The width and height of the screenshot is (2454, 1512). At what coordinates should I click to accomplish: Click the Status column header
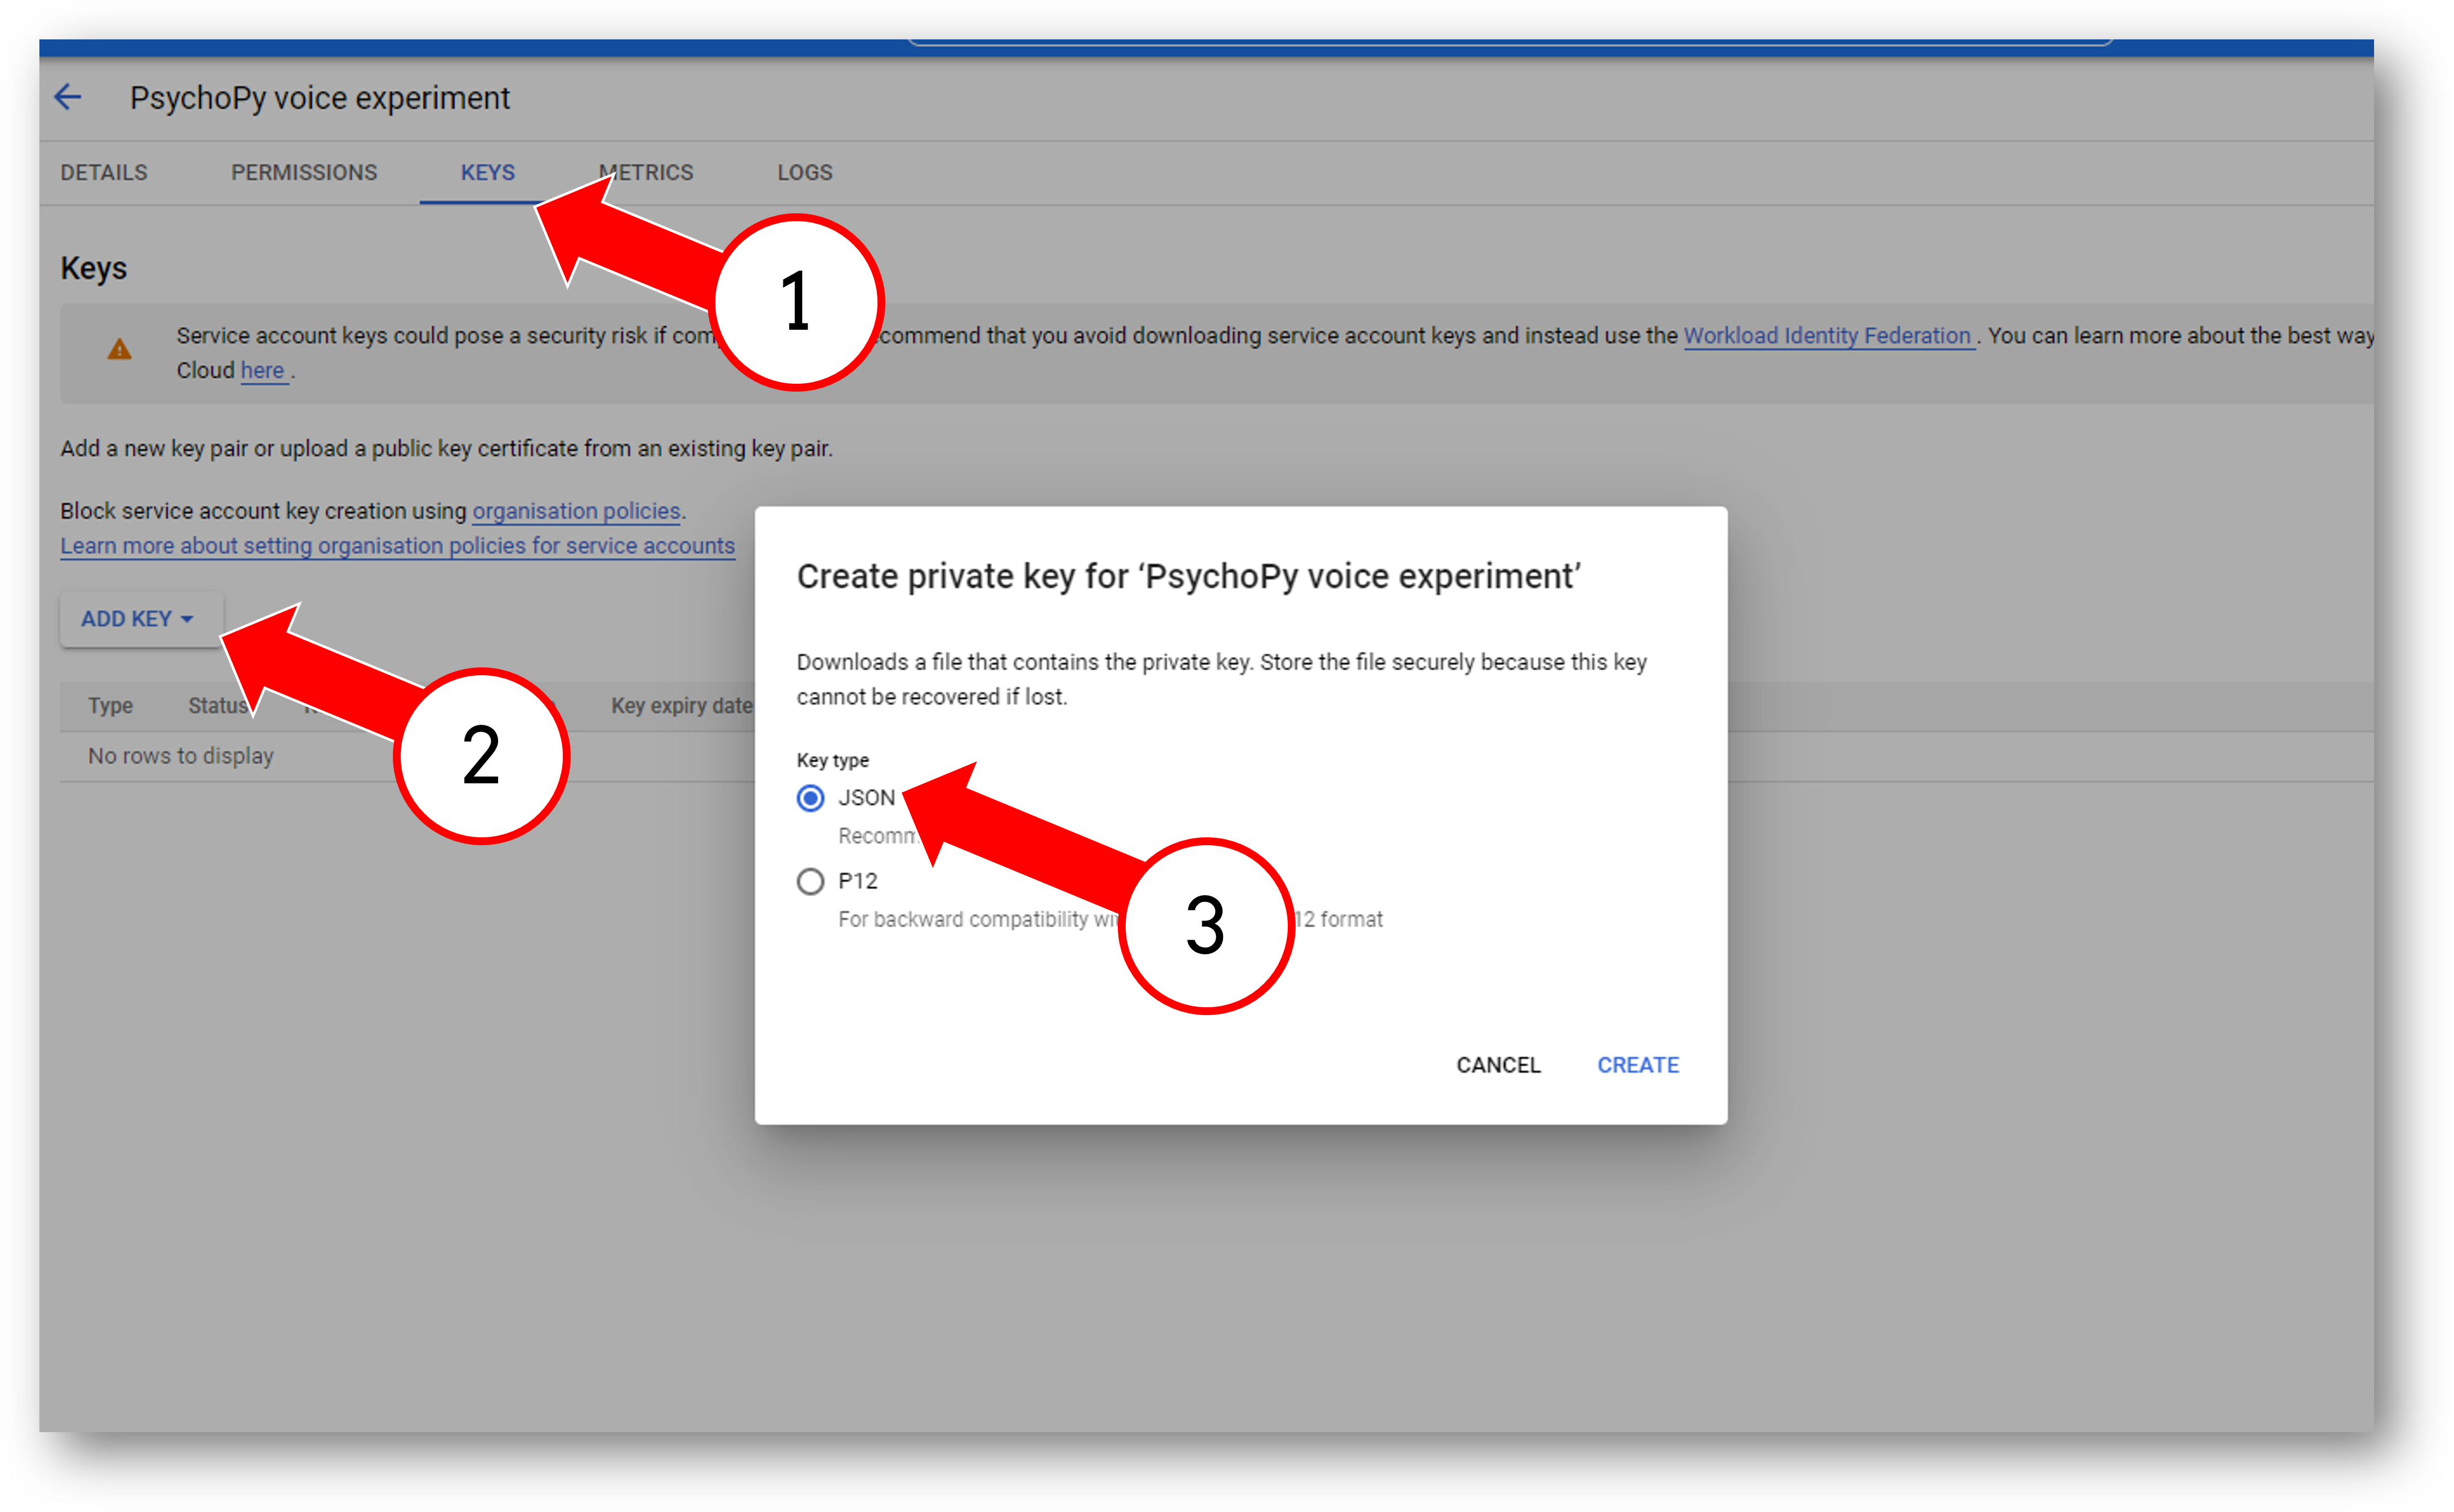[x=218, y=706]
